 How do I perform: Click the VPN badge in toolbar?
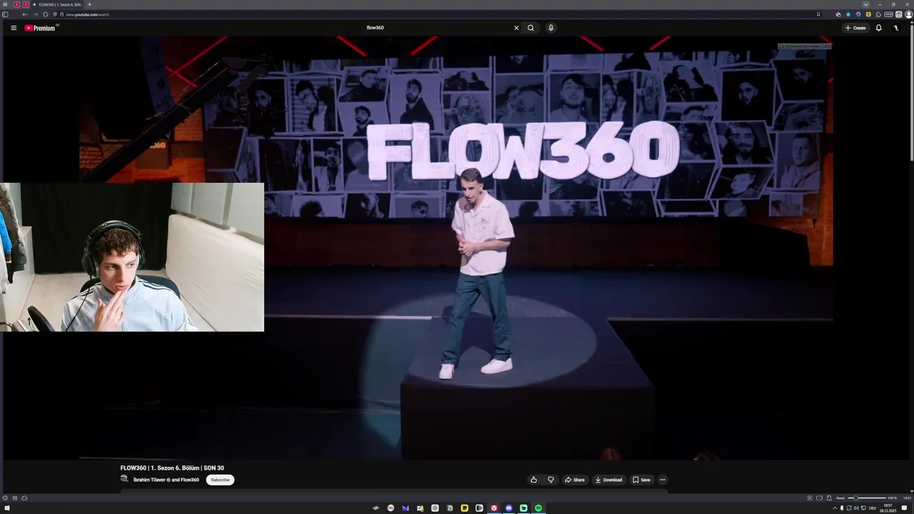888,14
